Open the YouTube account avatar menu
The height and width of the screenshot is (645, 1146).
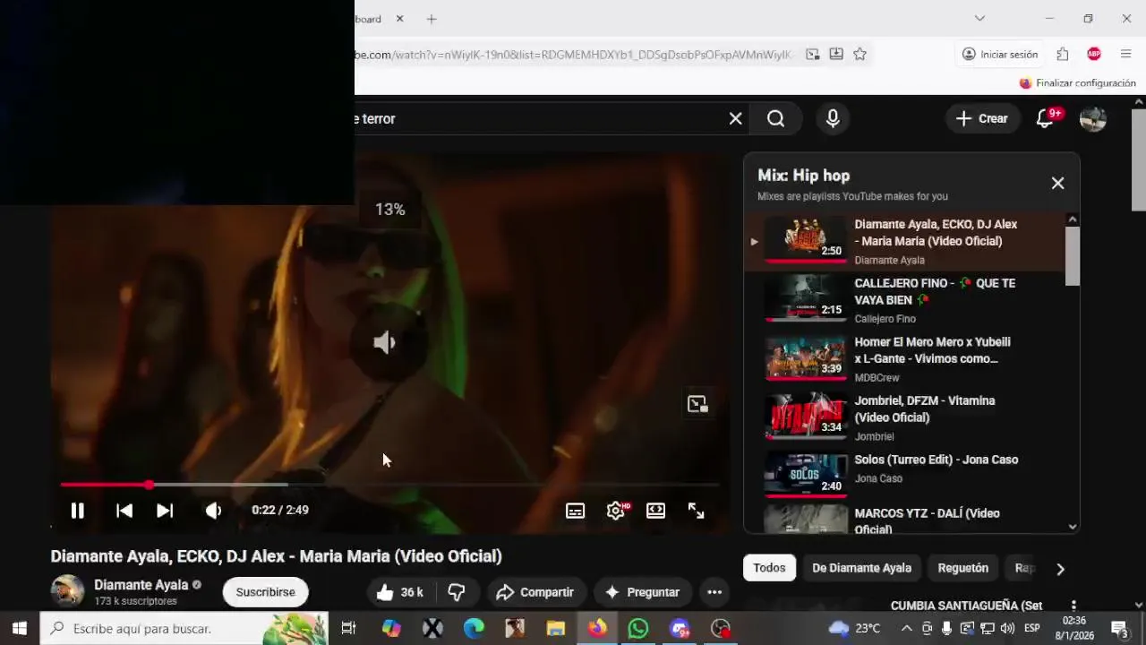(1093, 118)
